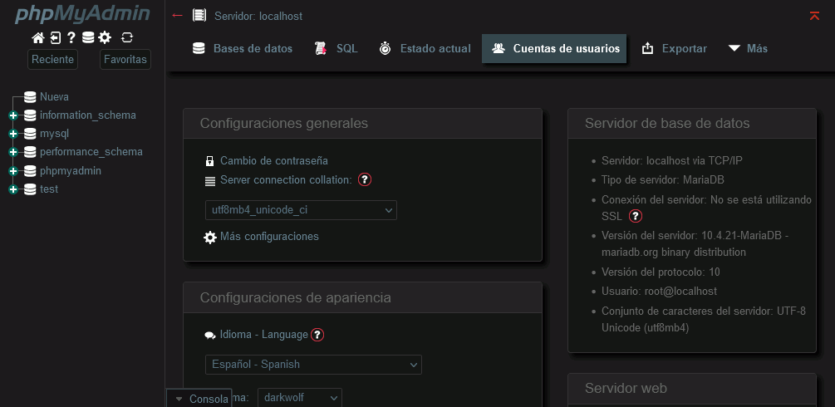835x407 pixels.
Task: Click the mysql database icon
Action: click(31, 134)
